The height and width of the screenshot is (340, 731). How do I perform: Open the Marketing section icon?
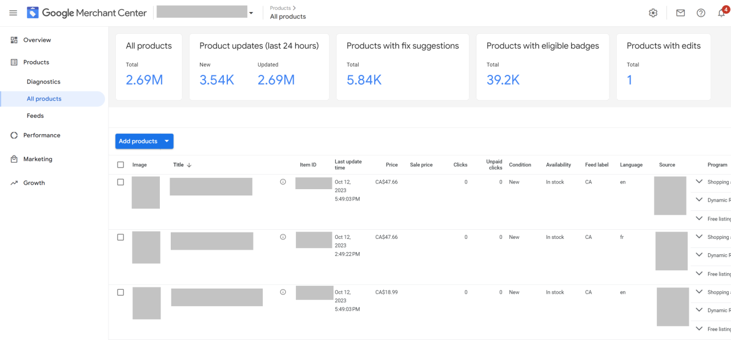[x=14, y=159]
